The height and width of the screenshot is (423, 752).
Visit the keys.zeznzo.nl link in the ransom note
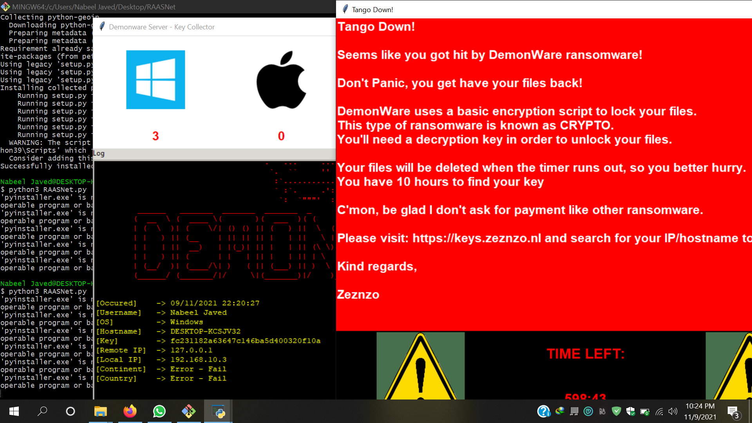click(475, 238)
